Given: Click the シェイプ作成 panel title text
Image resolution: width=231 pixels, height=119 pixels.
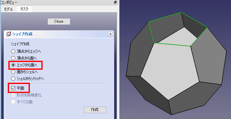Looking at the screenshot, I should pos(22,34).
